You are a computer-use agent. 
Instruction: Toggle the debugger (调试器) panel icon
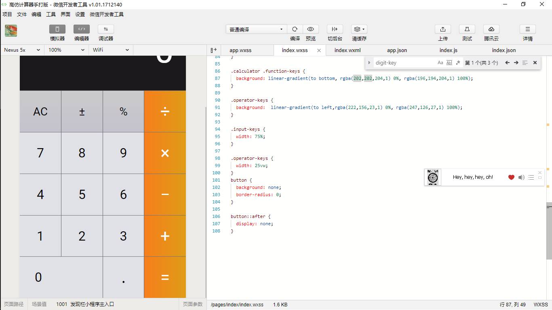106,29
